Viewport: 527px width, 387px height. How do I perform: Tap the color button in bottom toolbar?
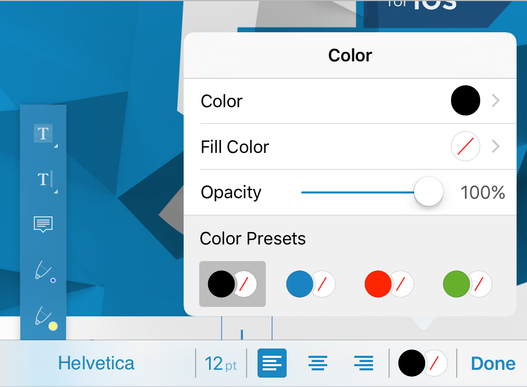click(x=423, y=363)
